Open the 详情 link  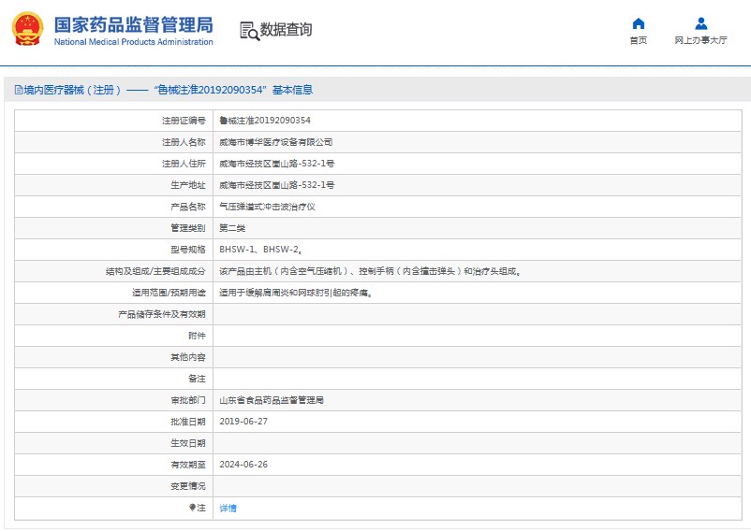(x=228, y=508)
